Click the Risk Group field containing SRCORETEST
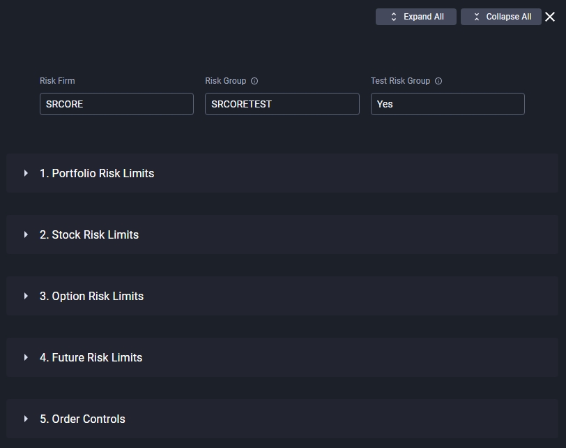The height and width of the screenshot is (448, 566). (x=282, y=104)
